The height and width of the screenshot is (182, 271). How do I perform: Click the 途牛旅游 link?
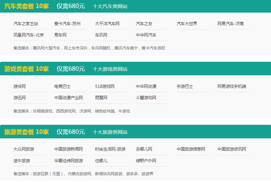point(22,160)
